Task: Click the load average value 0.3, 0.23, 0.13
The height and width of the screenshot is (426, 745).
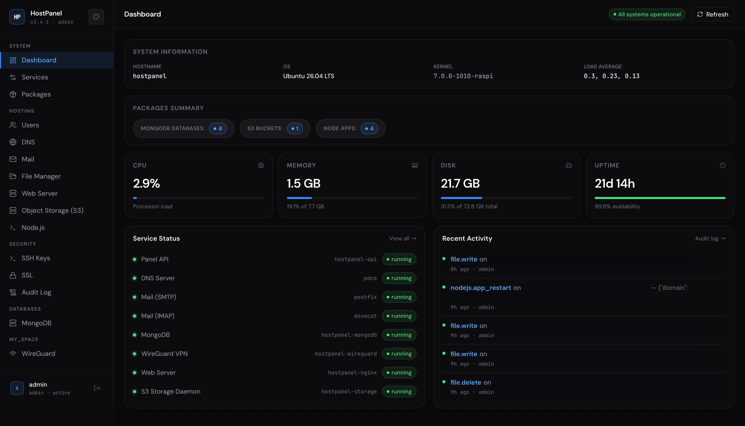Action: (611, 76)
